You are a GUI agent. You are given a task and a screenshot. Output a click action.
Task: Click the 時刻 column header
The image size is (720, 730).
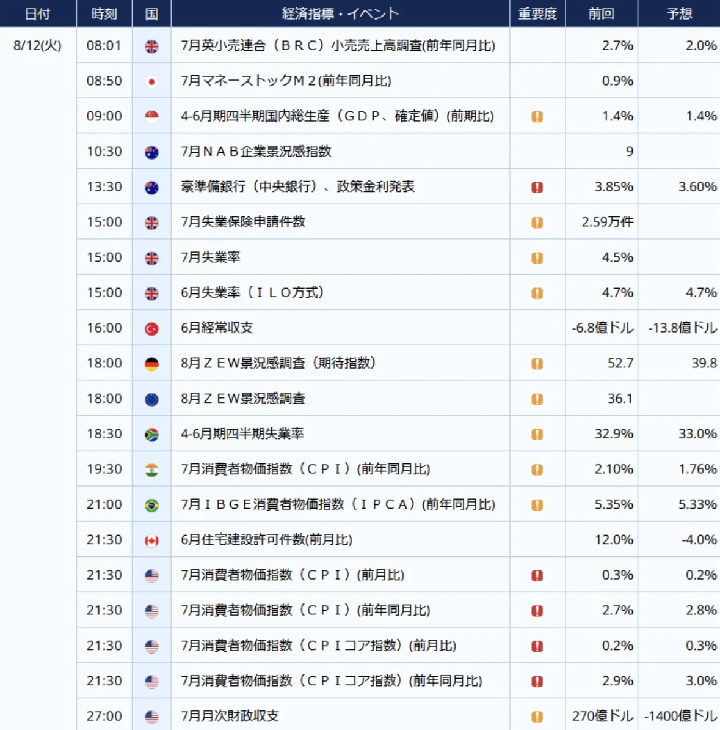point(104,13)
